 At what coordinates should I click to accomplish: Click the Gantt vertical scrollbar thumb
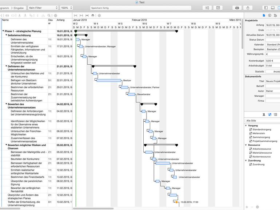coord(242,34)
